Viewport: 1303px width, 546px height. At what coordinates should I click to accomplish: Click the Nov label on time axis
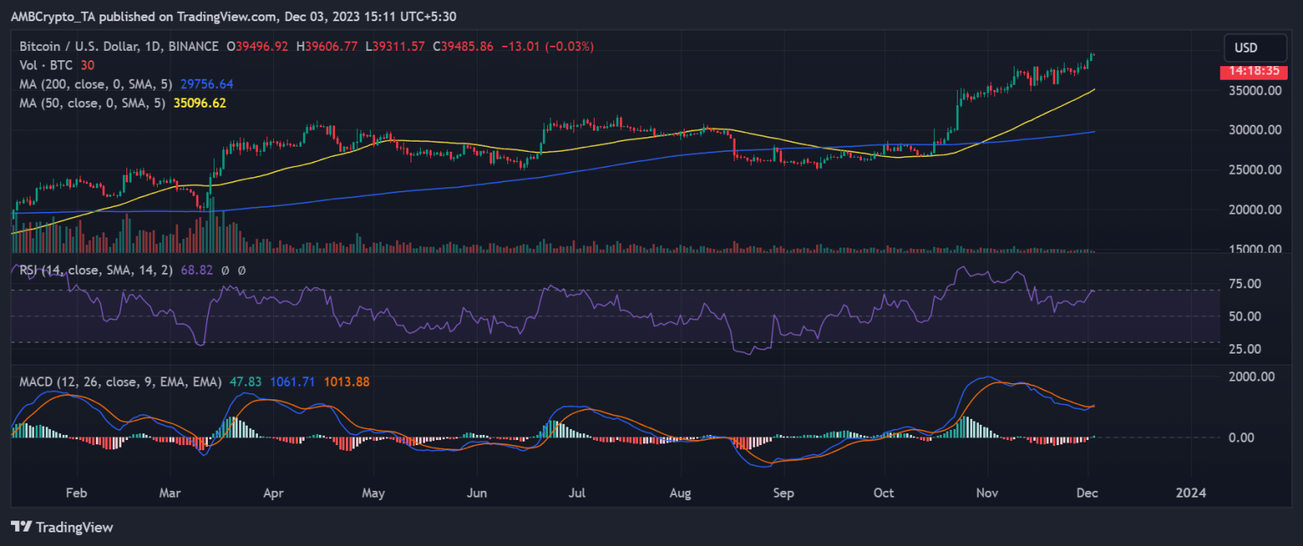click(x=987, y=491)
